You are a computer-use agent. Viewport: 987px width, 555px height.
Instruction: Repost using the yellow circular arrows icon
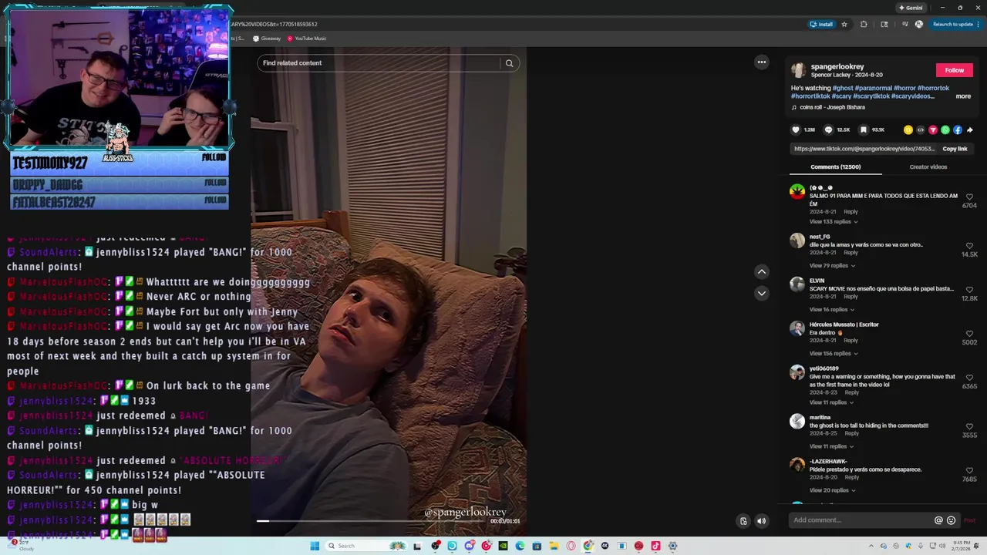(908, 129)
